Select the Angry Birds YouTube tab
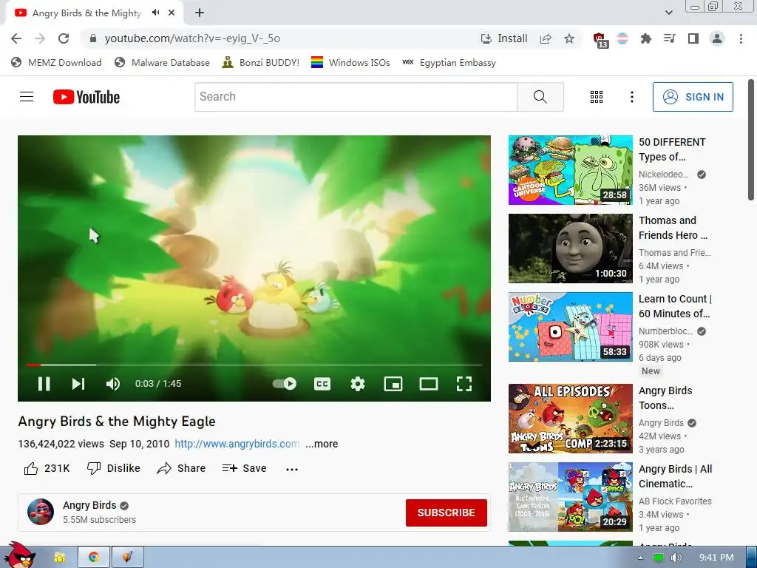This screenshot has width=757, height=568. [87, 13]
